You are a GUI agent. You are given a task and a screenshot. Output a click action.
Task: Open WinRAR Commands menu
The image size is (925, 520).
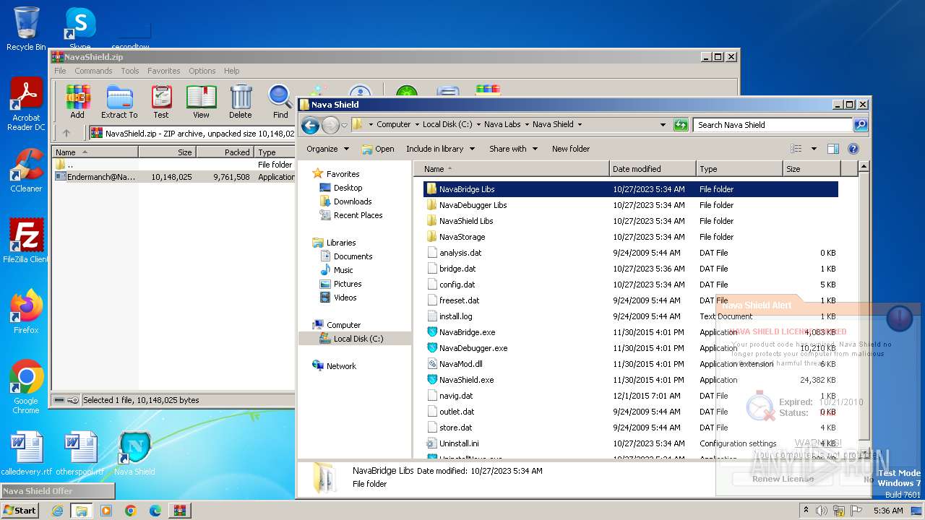pyautogui.click(x=93, y=71)
